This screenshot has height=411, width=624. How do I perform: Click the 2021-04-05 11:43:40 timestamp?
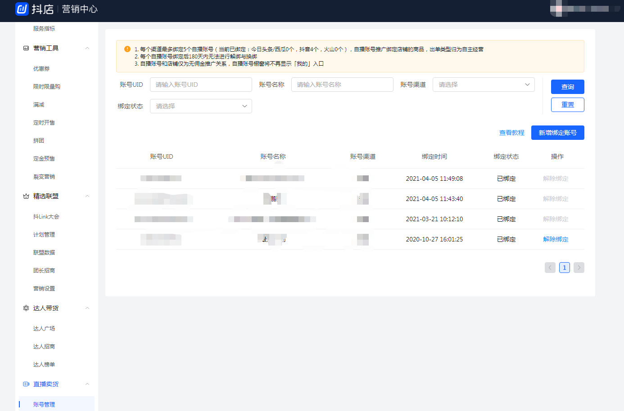click(434, 199)
